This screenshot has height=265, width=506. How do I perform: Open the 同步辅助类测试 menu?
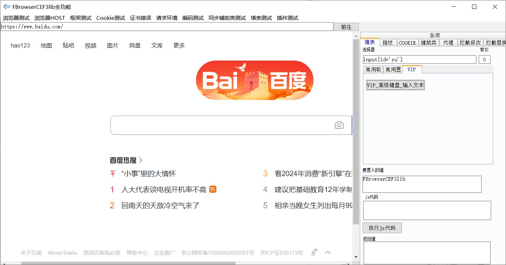(x=227, y=18)
